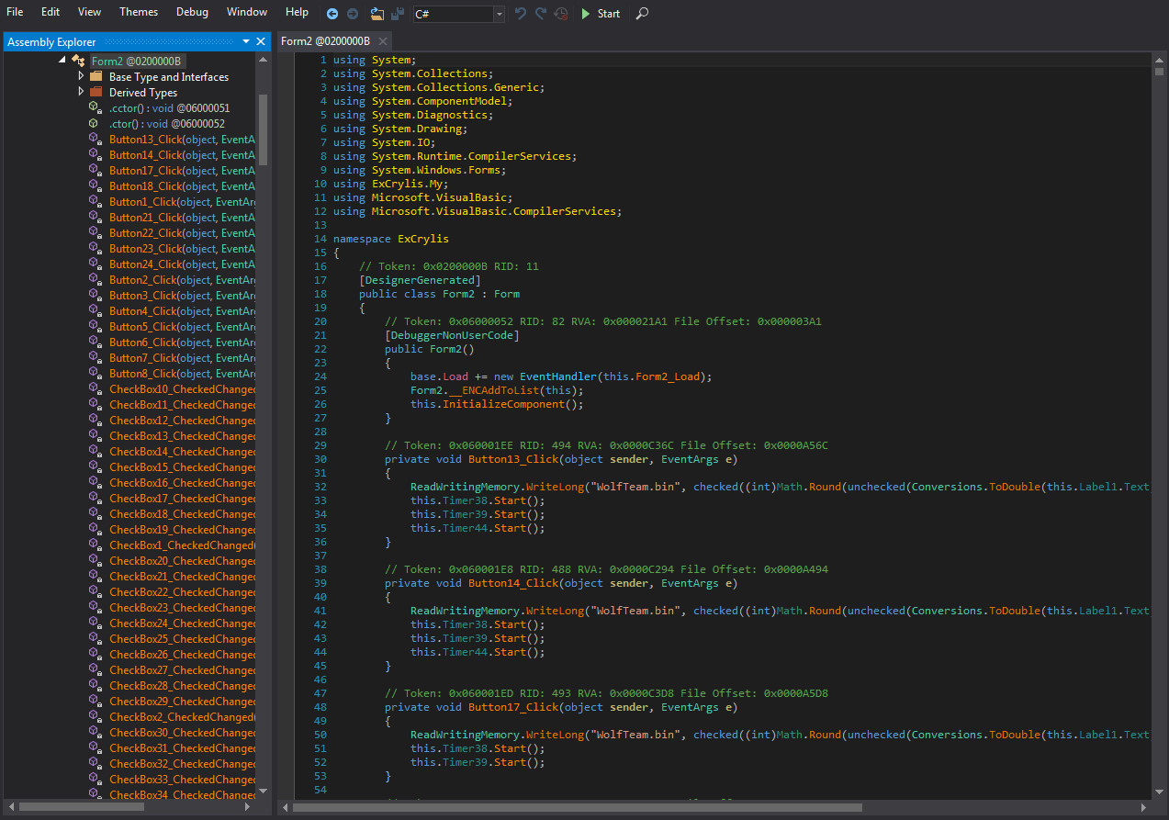Click the green Start debugging button

[x=601, y=14]
